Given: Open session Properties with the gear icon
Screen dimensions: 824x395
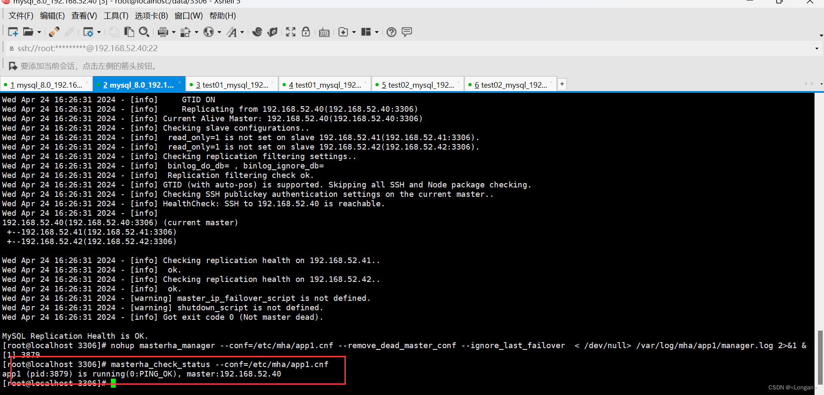Looking at the screenshot, I should tap(89, 31).
